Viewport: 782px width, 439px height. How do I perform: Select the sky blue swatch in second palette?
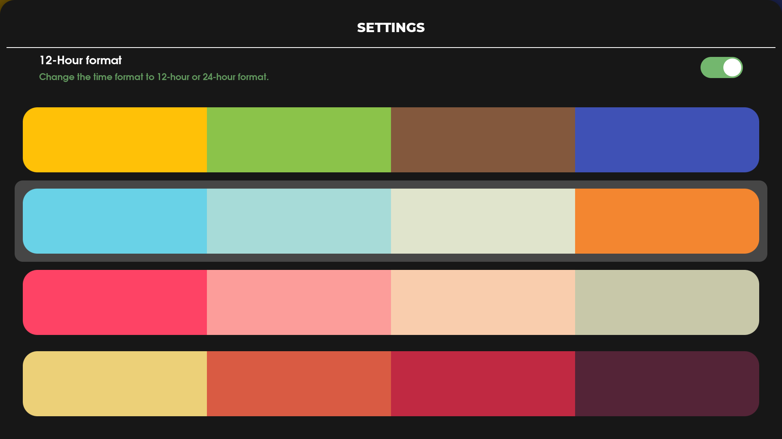[115, 221]
